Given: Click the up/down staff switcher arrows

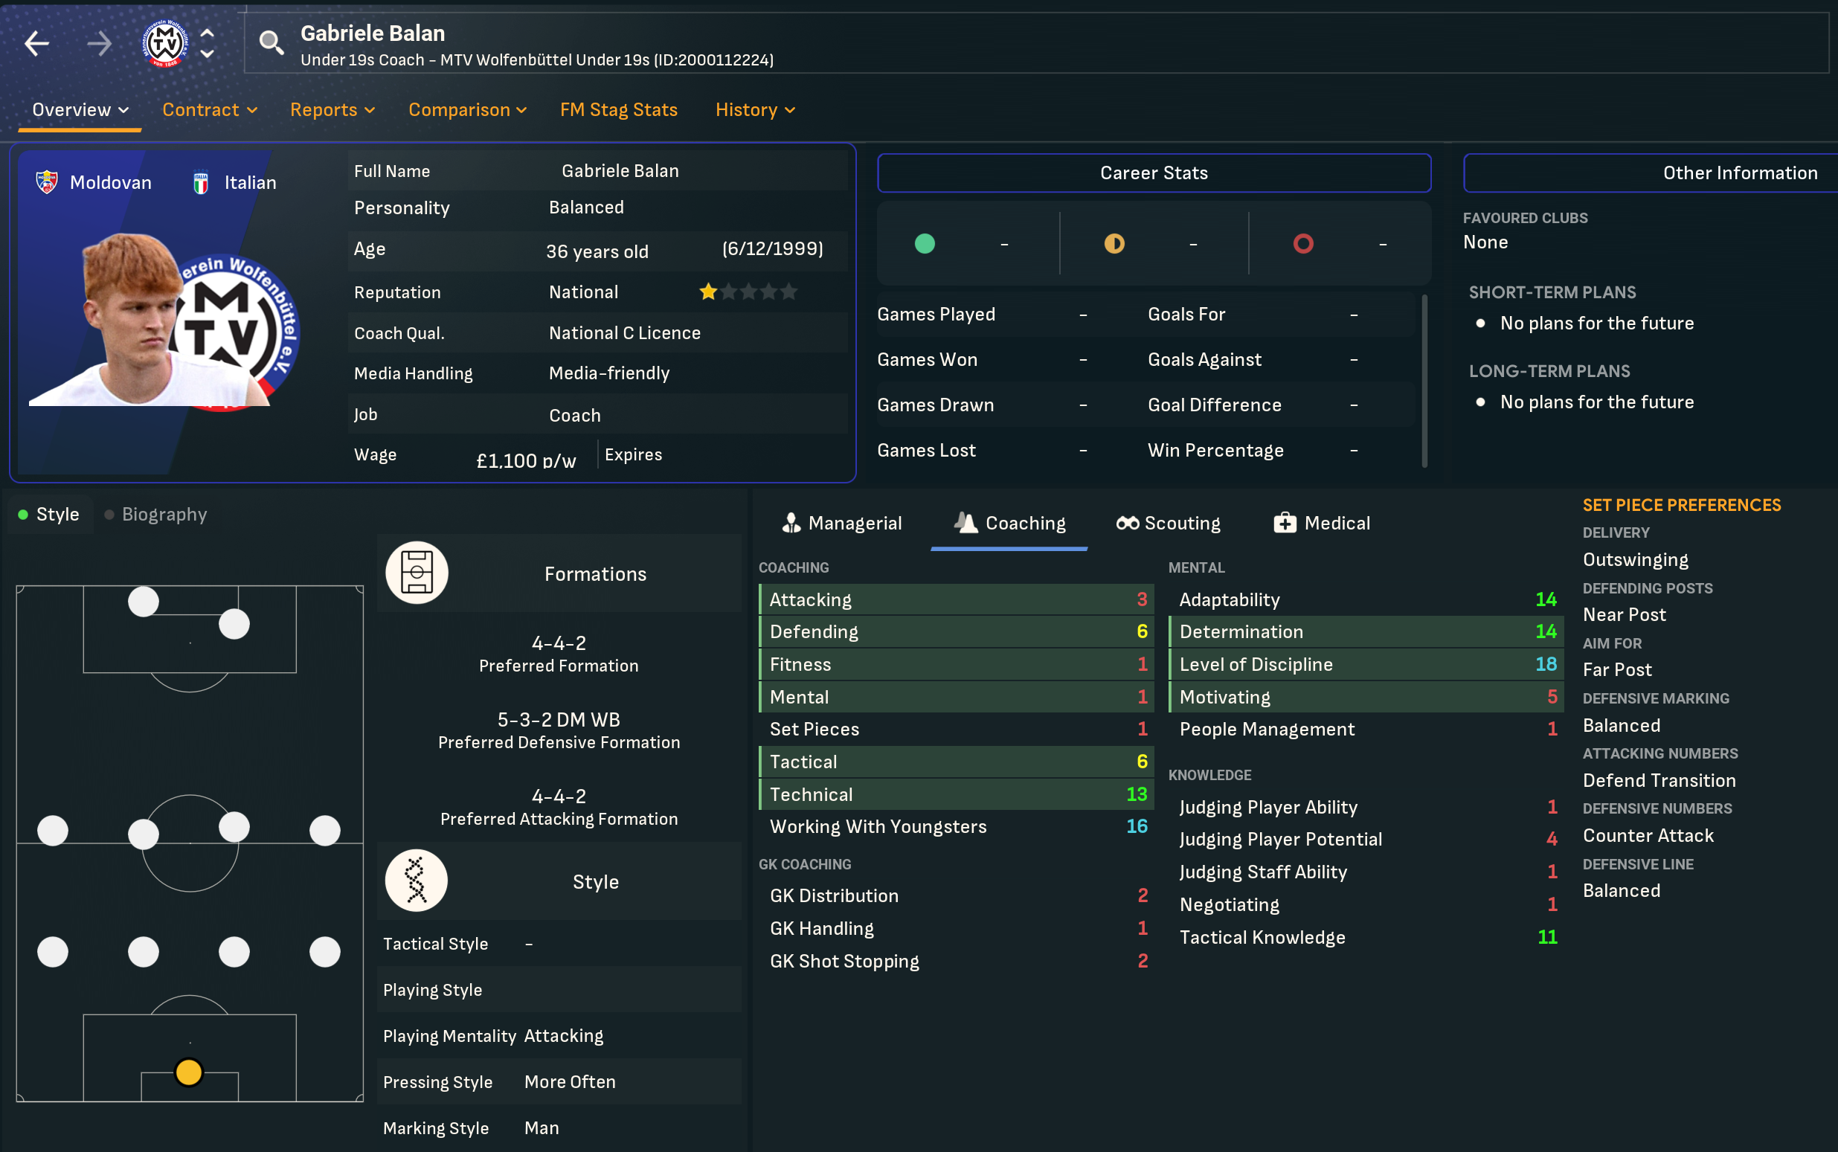Looking at the screenshot, I should 208,43.
